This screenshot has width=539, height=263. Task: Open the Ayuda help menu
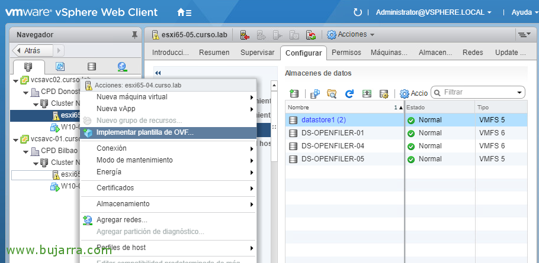coord(525,12)
